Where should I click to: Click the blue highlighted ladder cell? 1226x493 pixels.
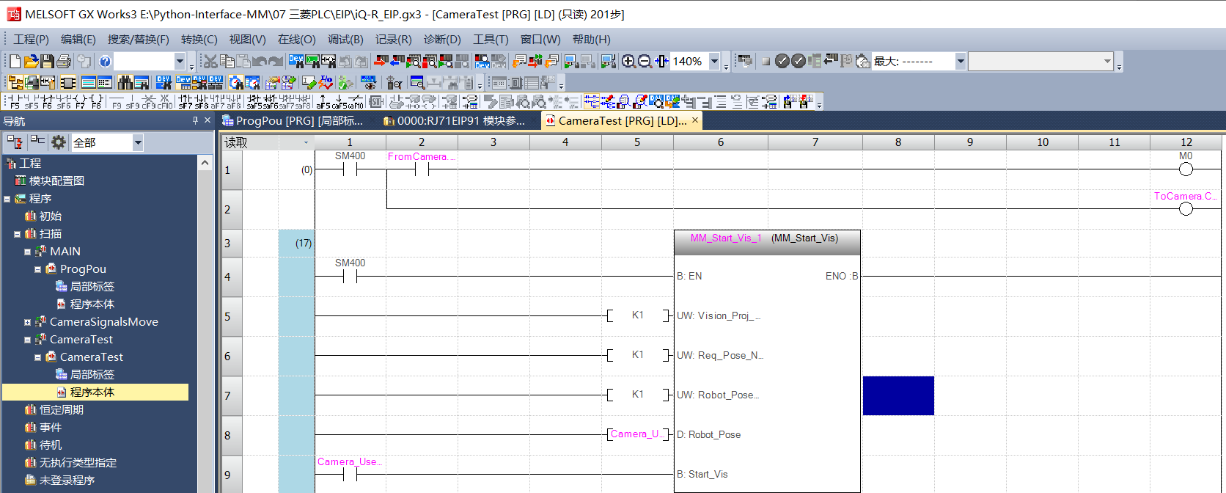pyautogui.click(x=898, y=396)
